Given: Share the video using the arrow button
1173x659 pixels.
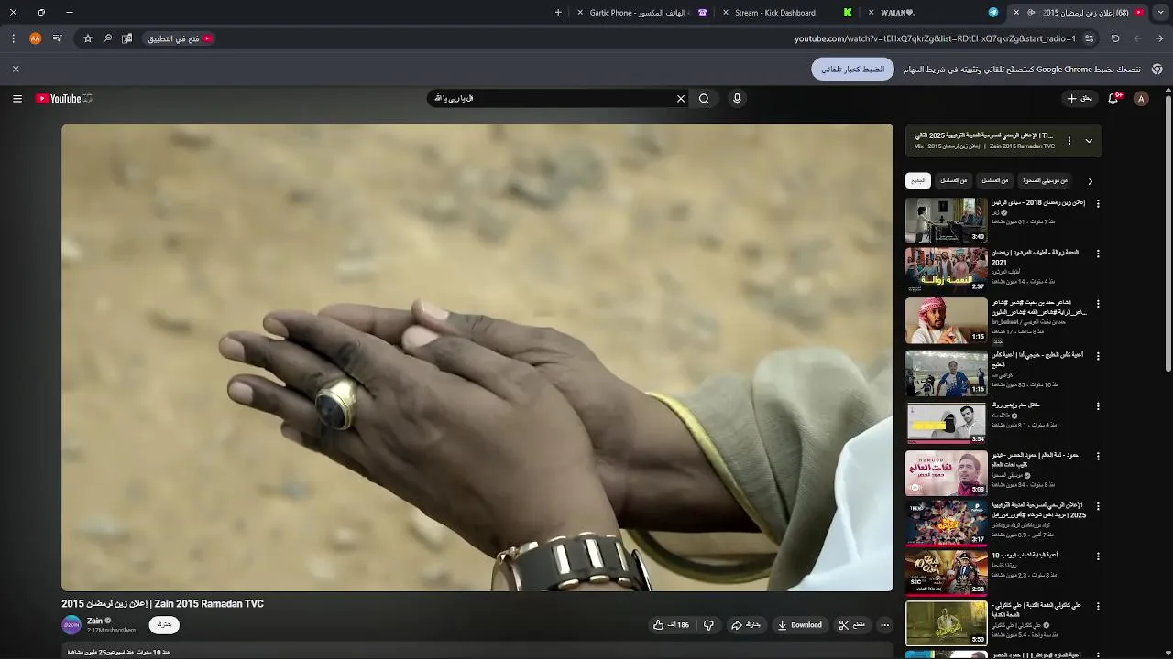Looking at the screenshot, I should (x=746, y=625).
